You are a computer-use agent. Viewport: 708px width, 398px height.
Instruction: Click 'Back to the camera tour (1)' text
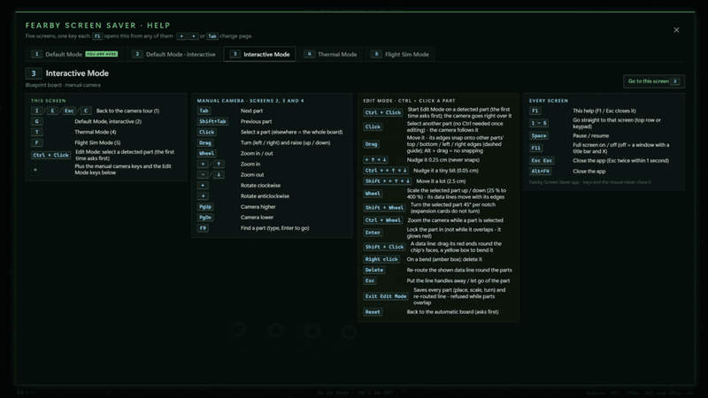(x=127, y=111)
